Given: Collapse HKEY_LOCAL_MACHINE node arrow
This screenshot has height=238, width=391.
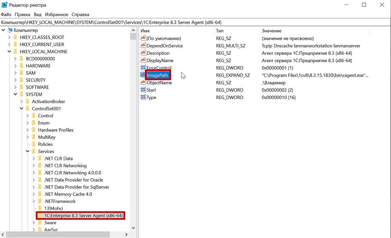Looking at the screenshot, I should pyautogui.click(x=10, y=52).
